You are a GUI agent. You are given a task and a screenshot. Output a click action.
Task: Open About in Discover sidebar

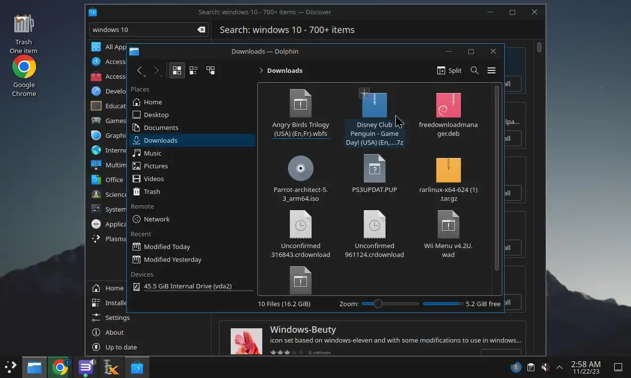(x=108, y=332)
